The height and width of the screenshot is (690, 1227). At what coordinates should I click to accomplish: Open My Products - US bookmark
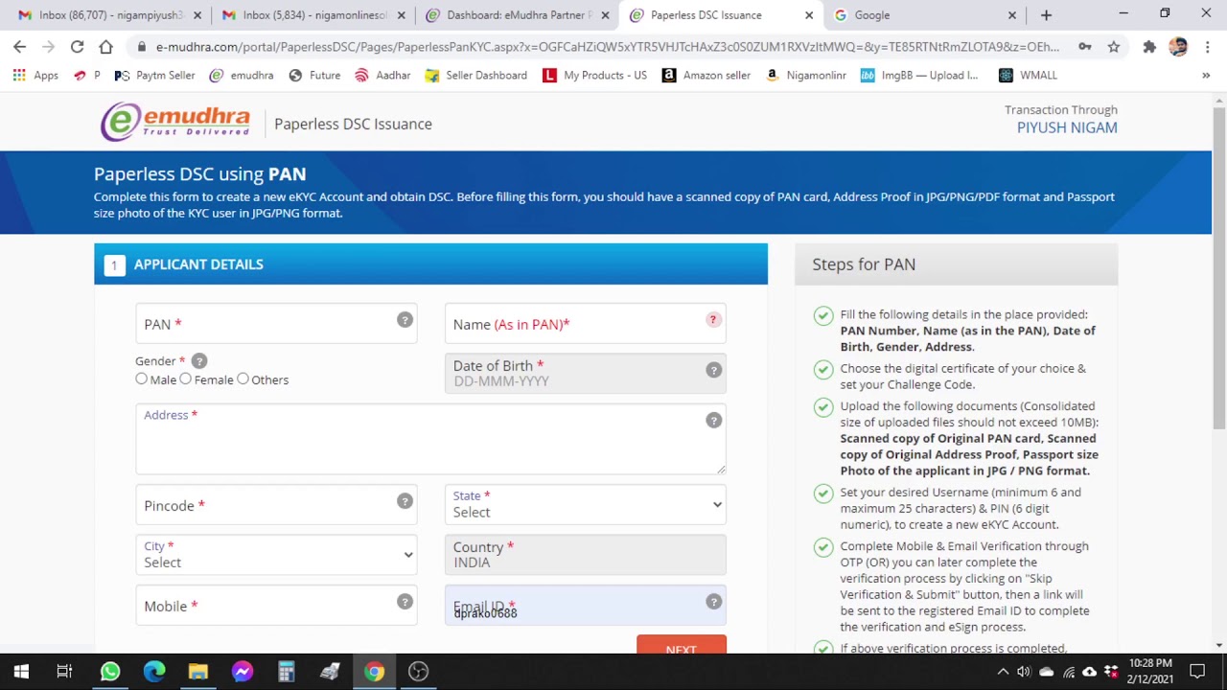594,75
